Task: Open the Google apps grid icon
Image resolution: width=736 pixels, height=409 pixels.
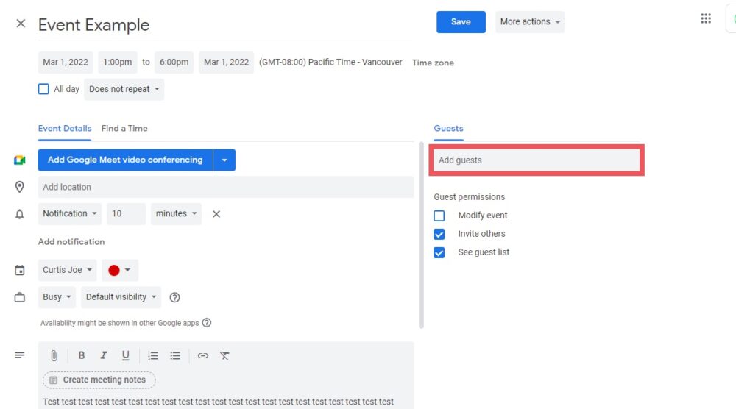Action: tap(706, 18)
